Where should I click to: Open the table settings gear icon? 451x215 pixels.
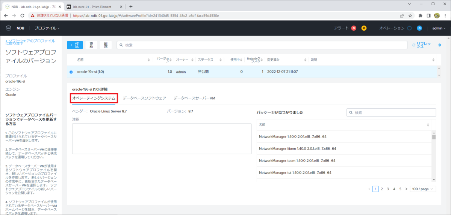[x=440, y=45]
